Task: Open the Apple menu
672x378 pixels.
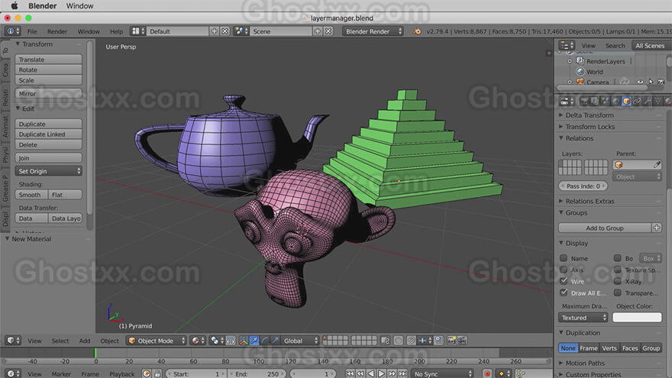Action: coord(14,5)
